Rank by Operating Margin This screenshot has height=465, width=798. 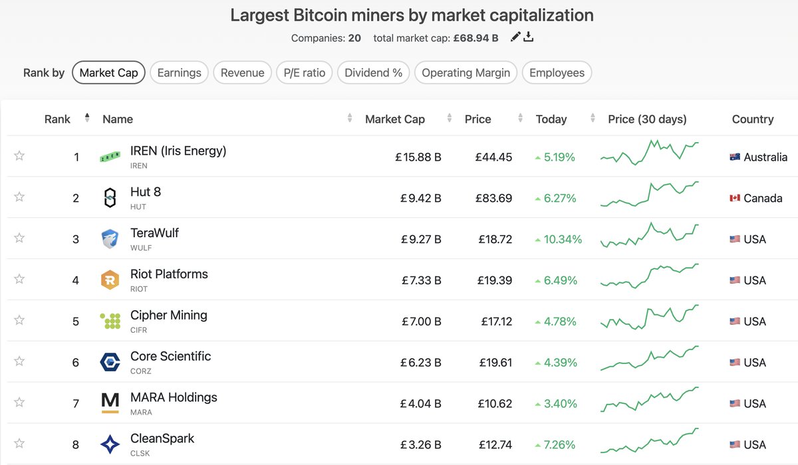466,73
